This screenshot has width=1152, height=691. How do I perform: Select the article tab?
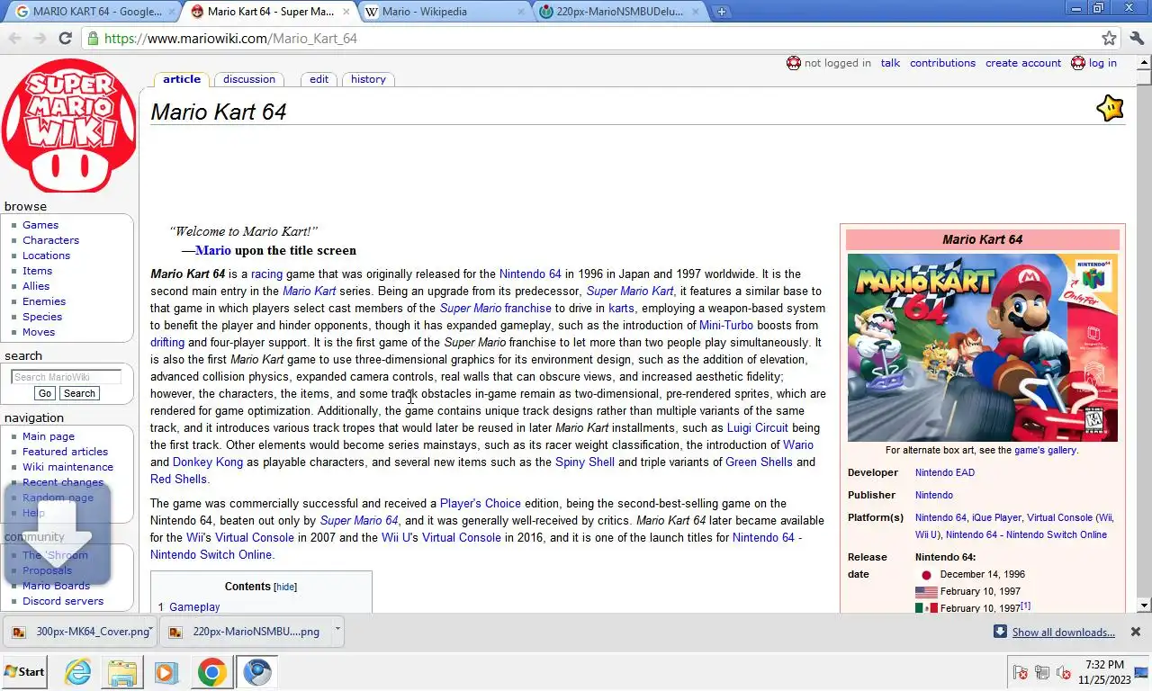pos(182,79)
